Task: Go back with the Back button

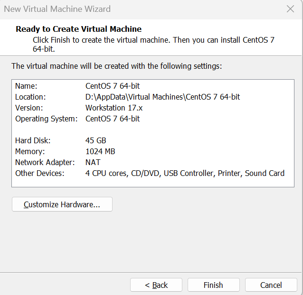Action: click(156, 285)
